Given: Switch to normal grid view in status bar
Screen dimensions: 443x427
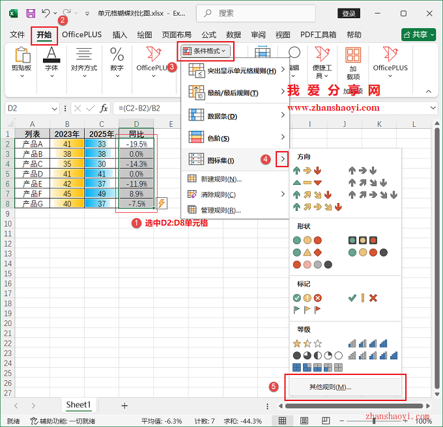Looking at the screenshot, I should pyautogui.click(x=282, y=420).
